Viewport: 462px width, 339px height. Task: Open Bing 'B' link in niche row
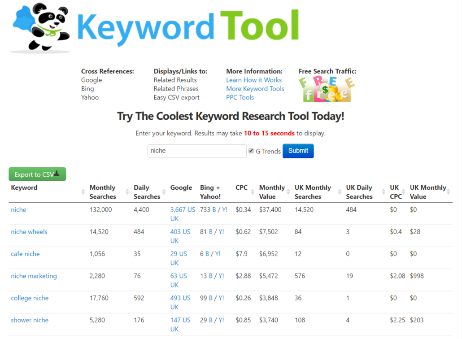214,210
